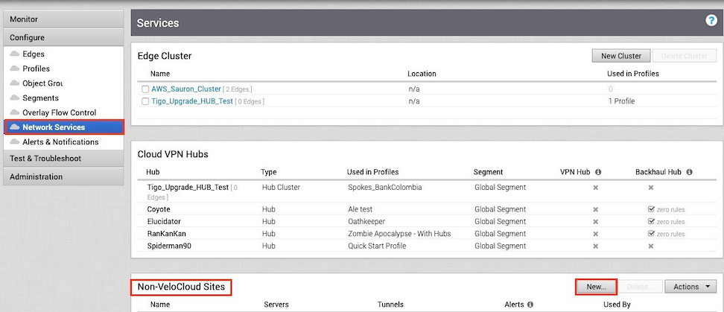Go to Alerts & Notifications
This screenshot has width=724, height=312.
(60, 141)
